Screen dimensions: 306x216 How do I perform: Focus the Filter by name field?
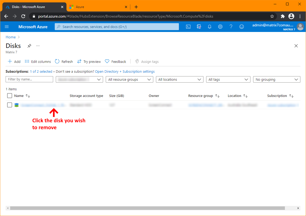click(x=29, y=79)
